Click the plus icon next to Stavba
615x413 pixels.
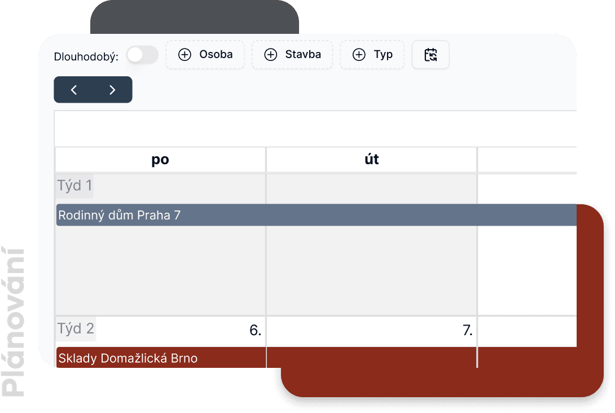(x=271, y=55)
